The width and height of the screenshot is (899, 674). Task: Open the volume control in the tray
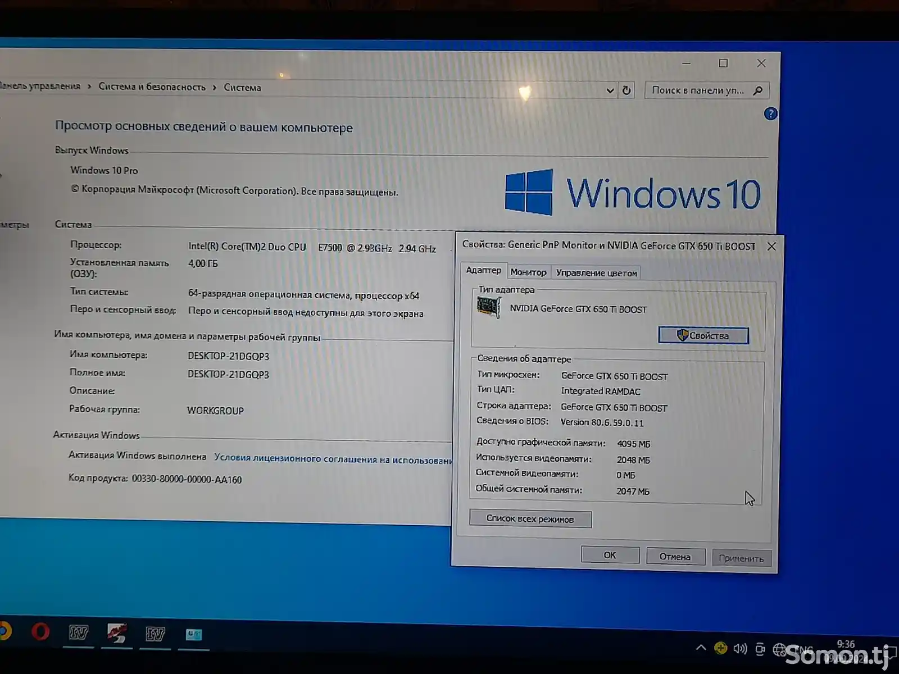(x=740, y=649)
